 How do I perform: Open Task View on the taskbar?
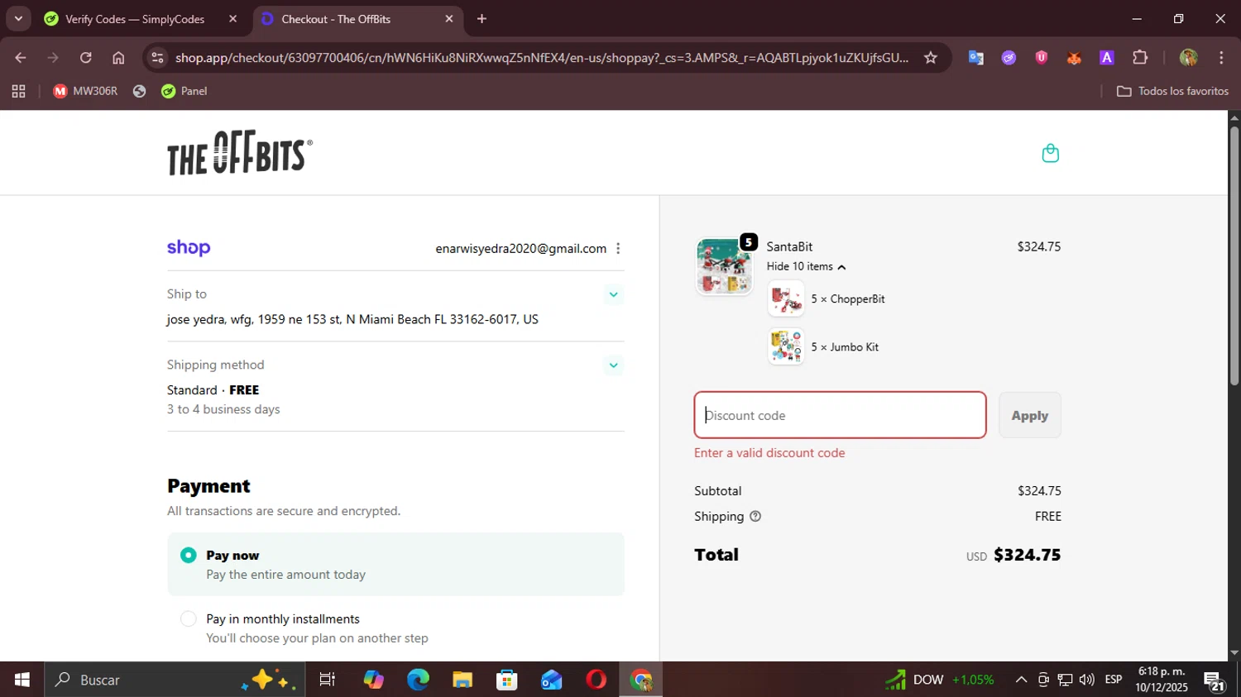[x=328, y=680]
